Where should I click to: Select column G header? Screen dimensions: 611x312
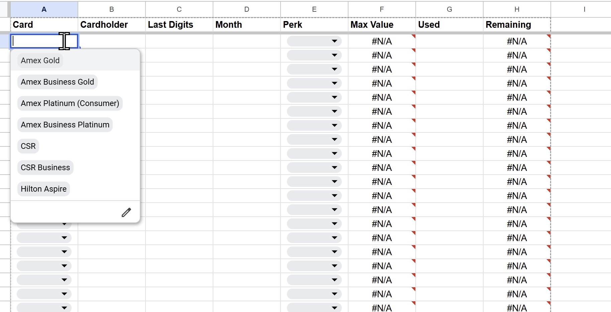(x=449, y=9)
